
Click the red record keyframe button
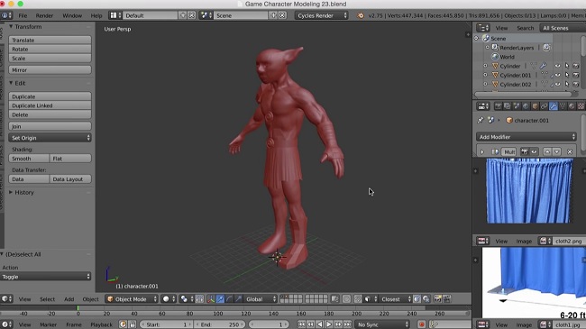tap(422, 324)
